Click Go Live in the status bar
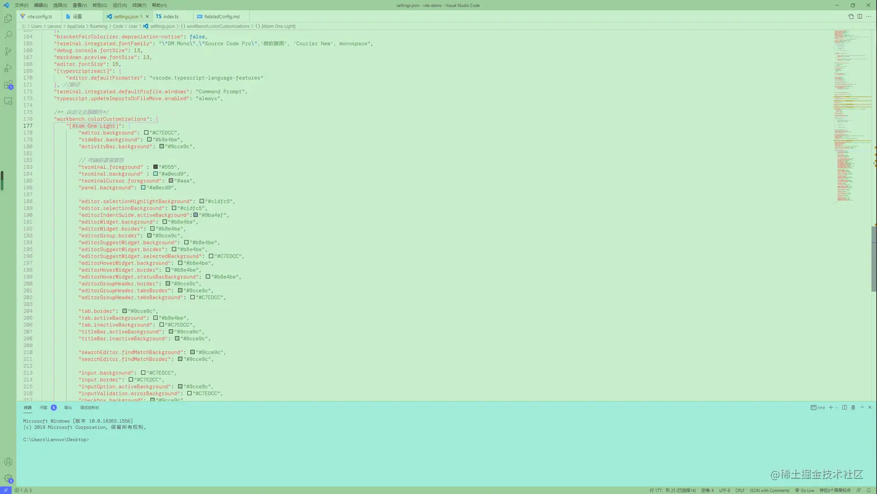877x494 pixels. [x=804, y=491]
